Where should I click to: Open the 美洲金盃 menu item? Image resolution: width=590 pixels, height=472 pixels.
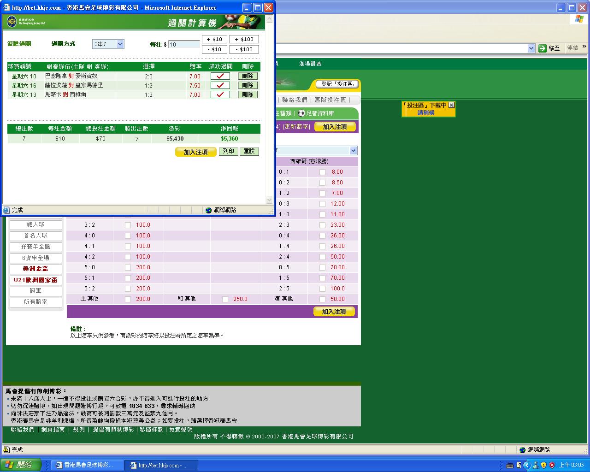pyautogui.click(x=36, y=269)
